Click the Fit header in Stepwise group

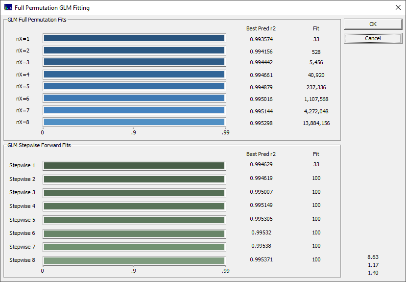316,154
